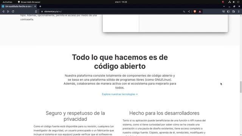
Task: Open the Activities overview
Action: tap(8, 2)
